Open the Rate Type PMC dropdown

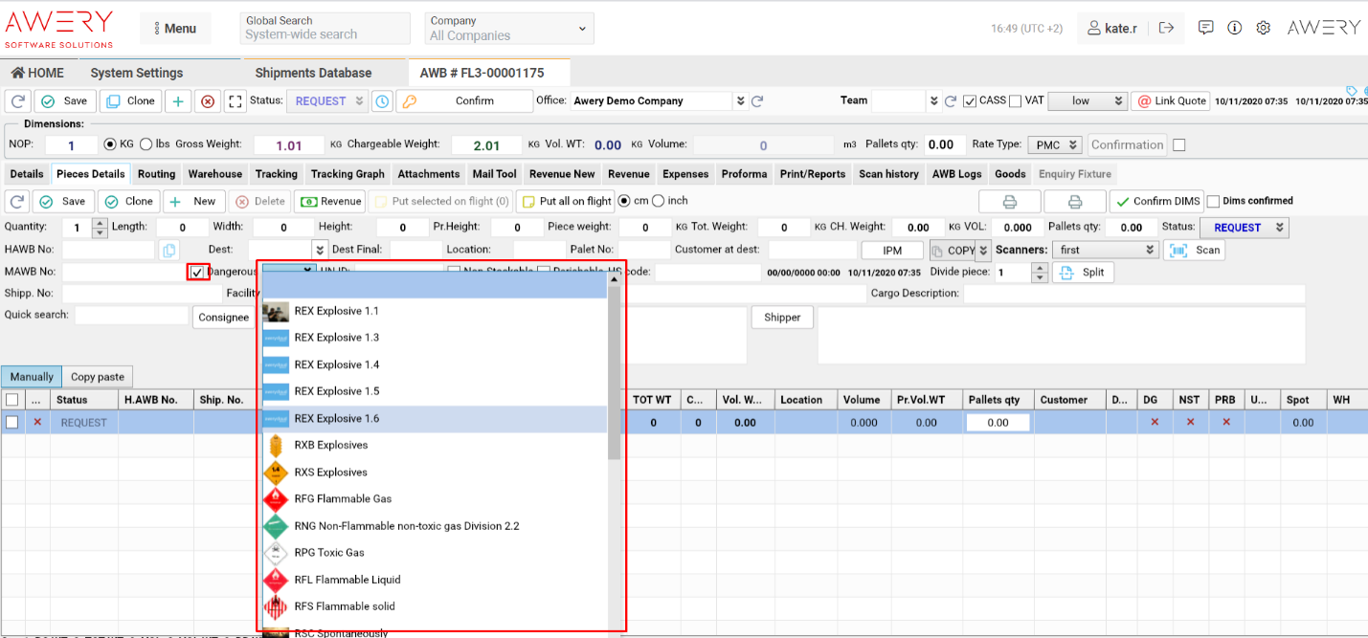[x=1056, y=144]
